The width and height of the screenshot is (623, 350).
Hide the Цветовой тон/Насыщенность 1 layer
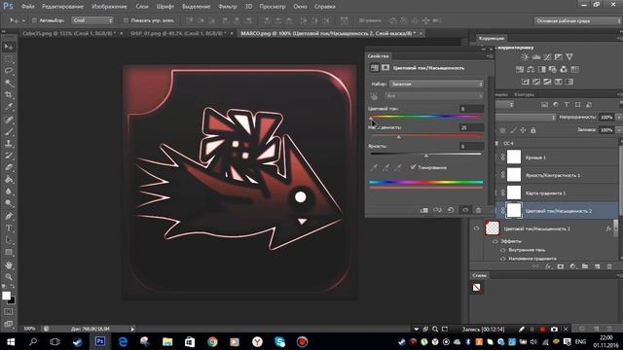[476, 228]
